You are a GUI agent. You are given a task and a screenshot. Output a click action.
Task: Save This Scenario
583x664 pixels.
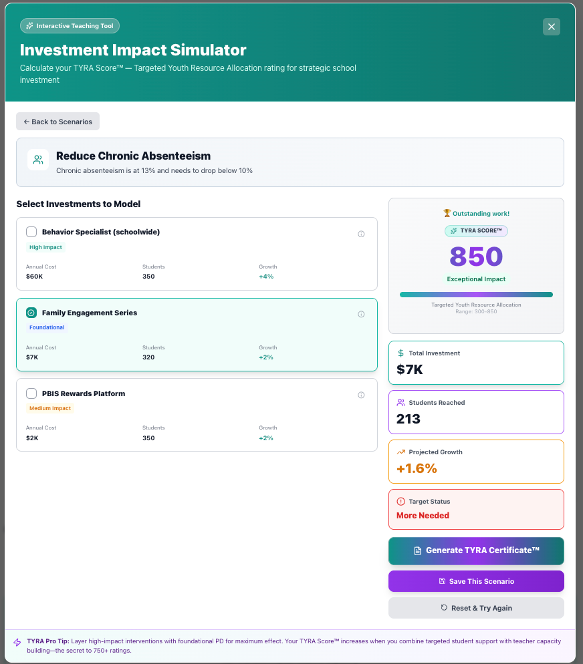click(476, 581)
